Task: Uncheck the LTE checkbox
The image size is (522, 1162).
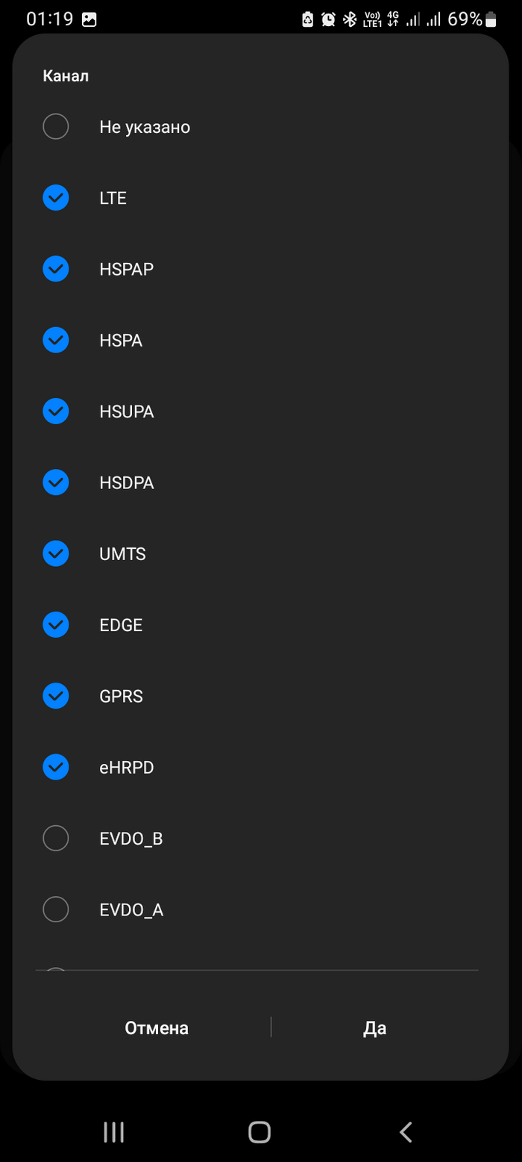Action: (x=56, y=198)
